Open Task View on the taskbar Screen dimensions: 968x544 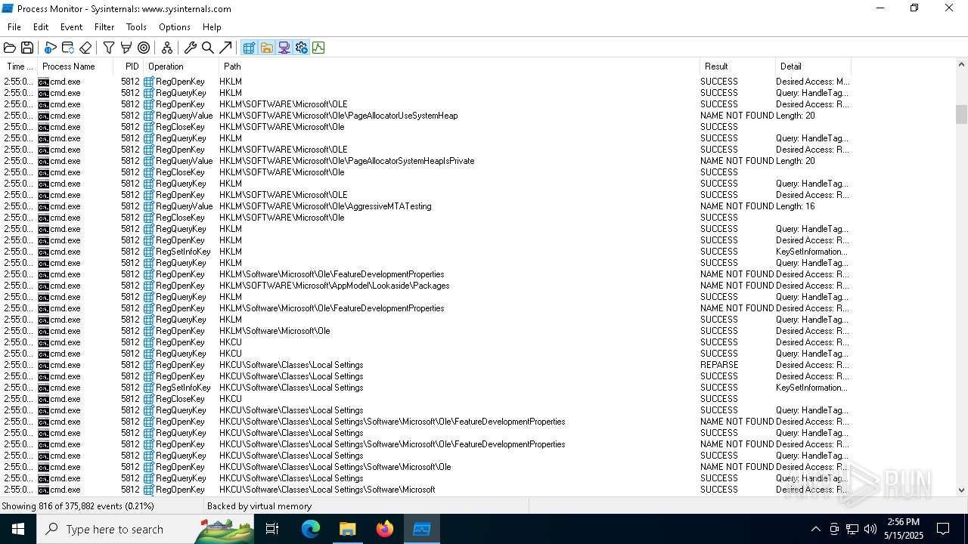pos(272,529)
